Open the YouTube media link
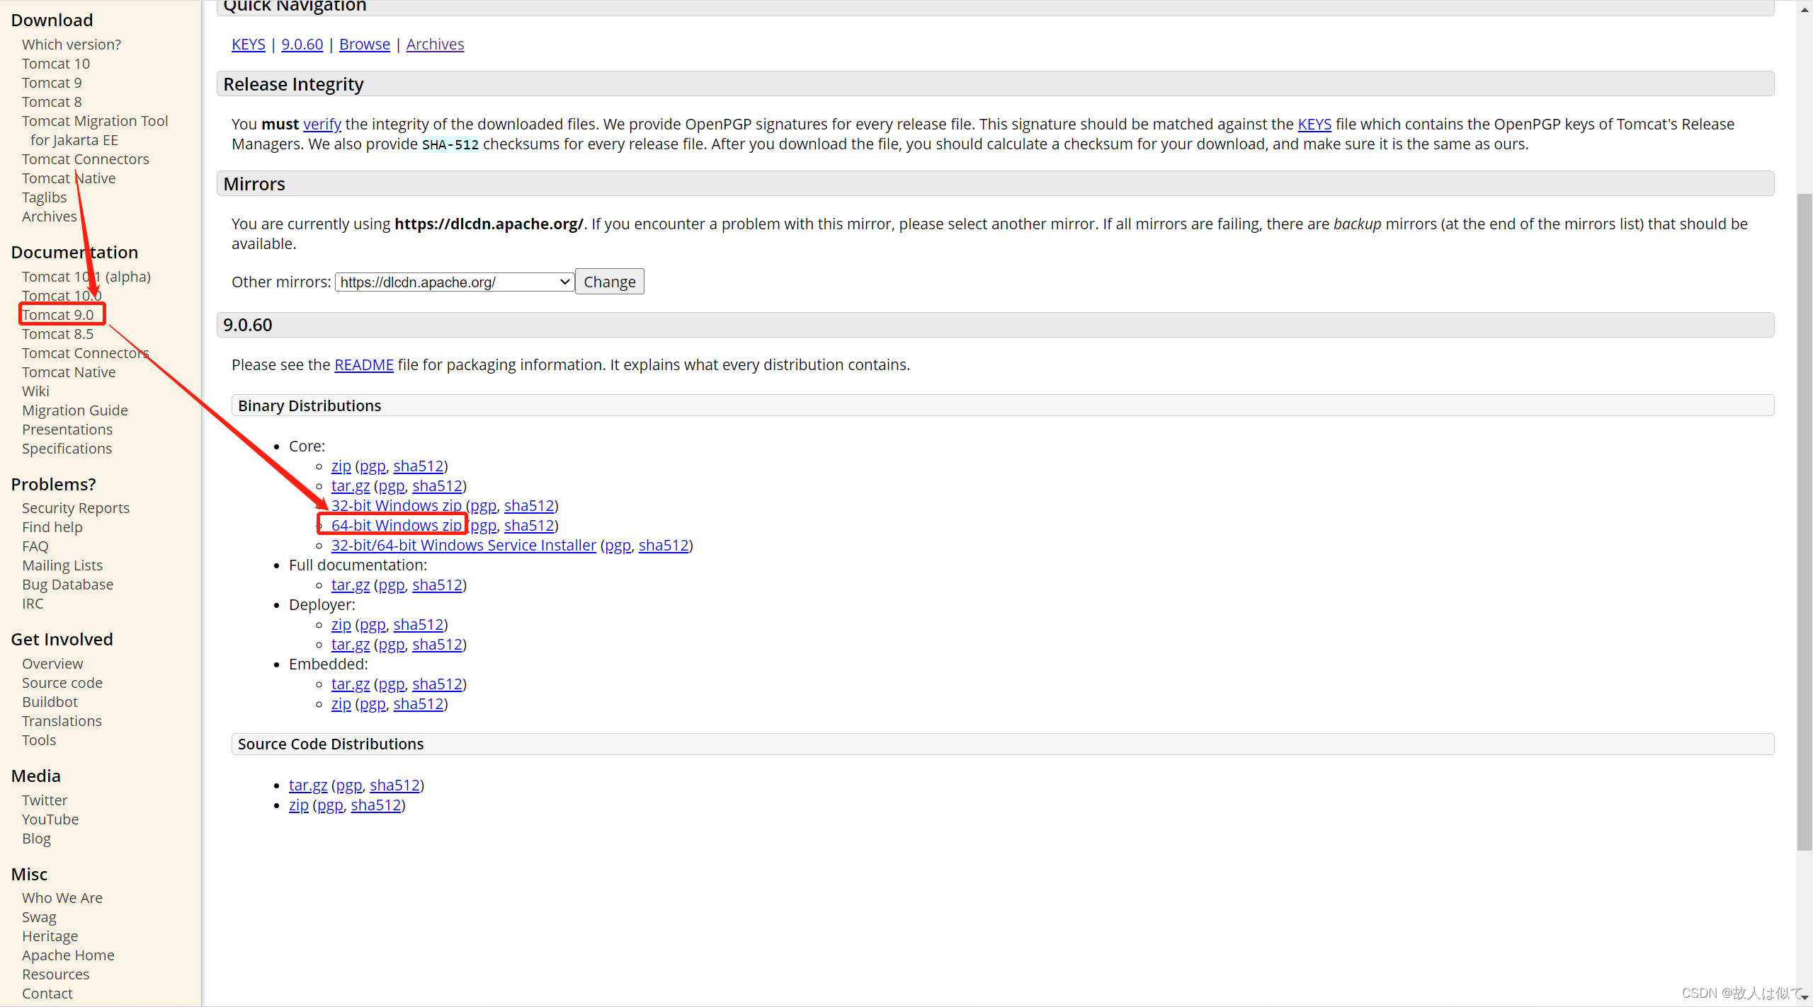 pyautogui.click(x=50, y=819)
